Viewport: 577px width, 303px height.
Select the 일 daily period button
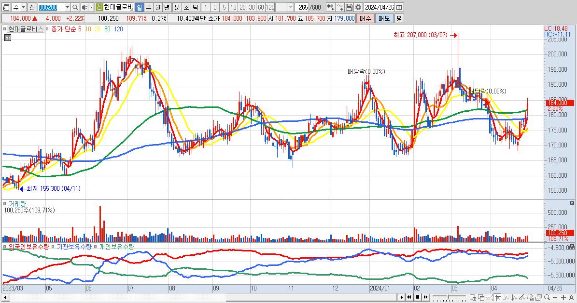(x=140, y=7)
